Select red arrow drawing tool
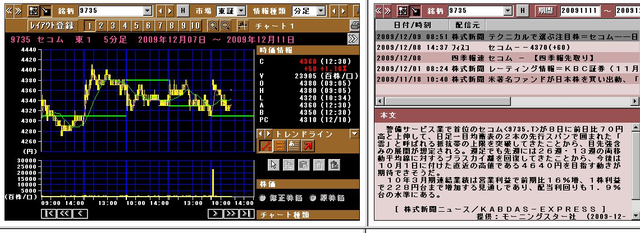This screenshot has height=233, width=640. click(308, 146)
